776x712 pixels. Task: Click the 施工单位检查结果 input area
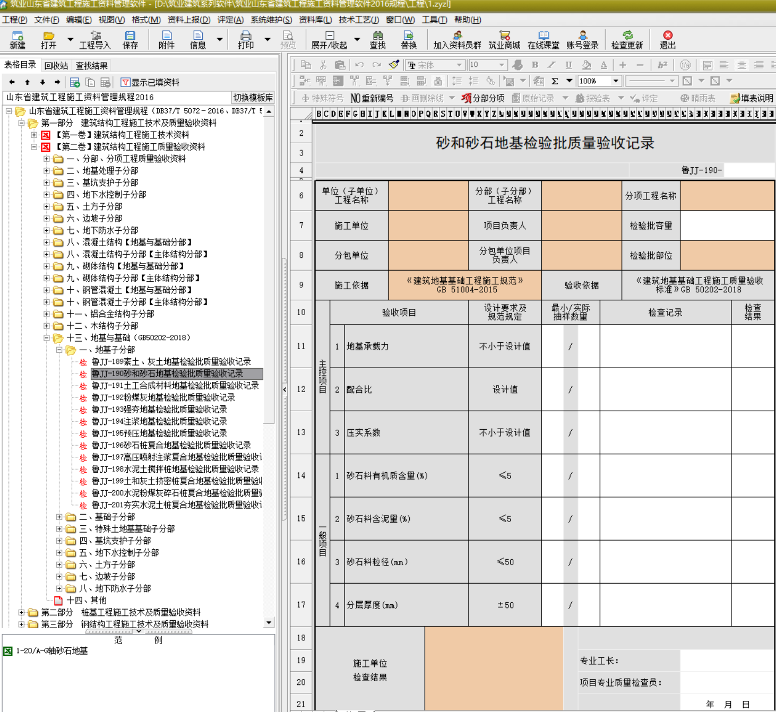tap(494, 668)
